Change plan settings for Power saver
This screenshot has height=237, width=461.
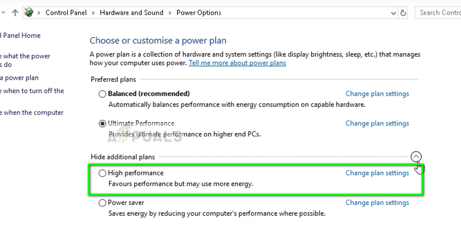point(377,202)
